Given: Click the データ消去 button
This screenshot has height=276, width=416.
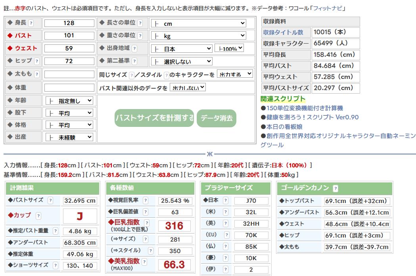Looking at the screenshot, I should [217, 118].
